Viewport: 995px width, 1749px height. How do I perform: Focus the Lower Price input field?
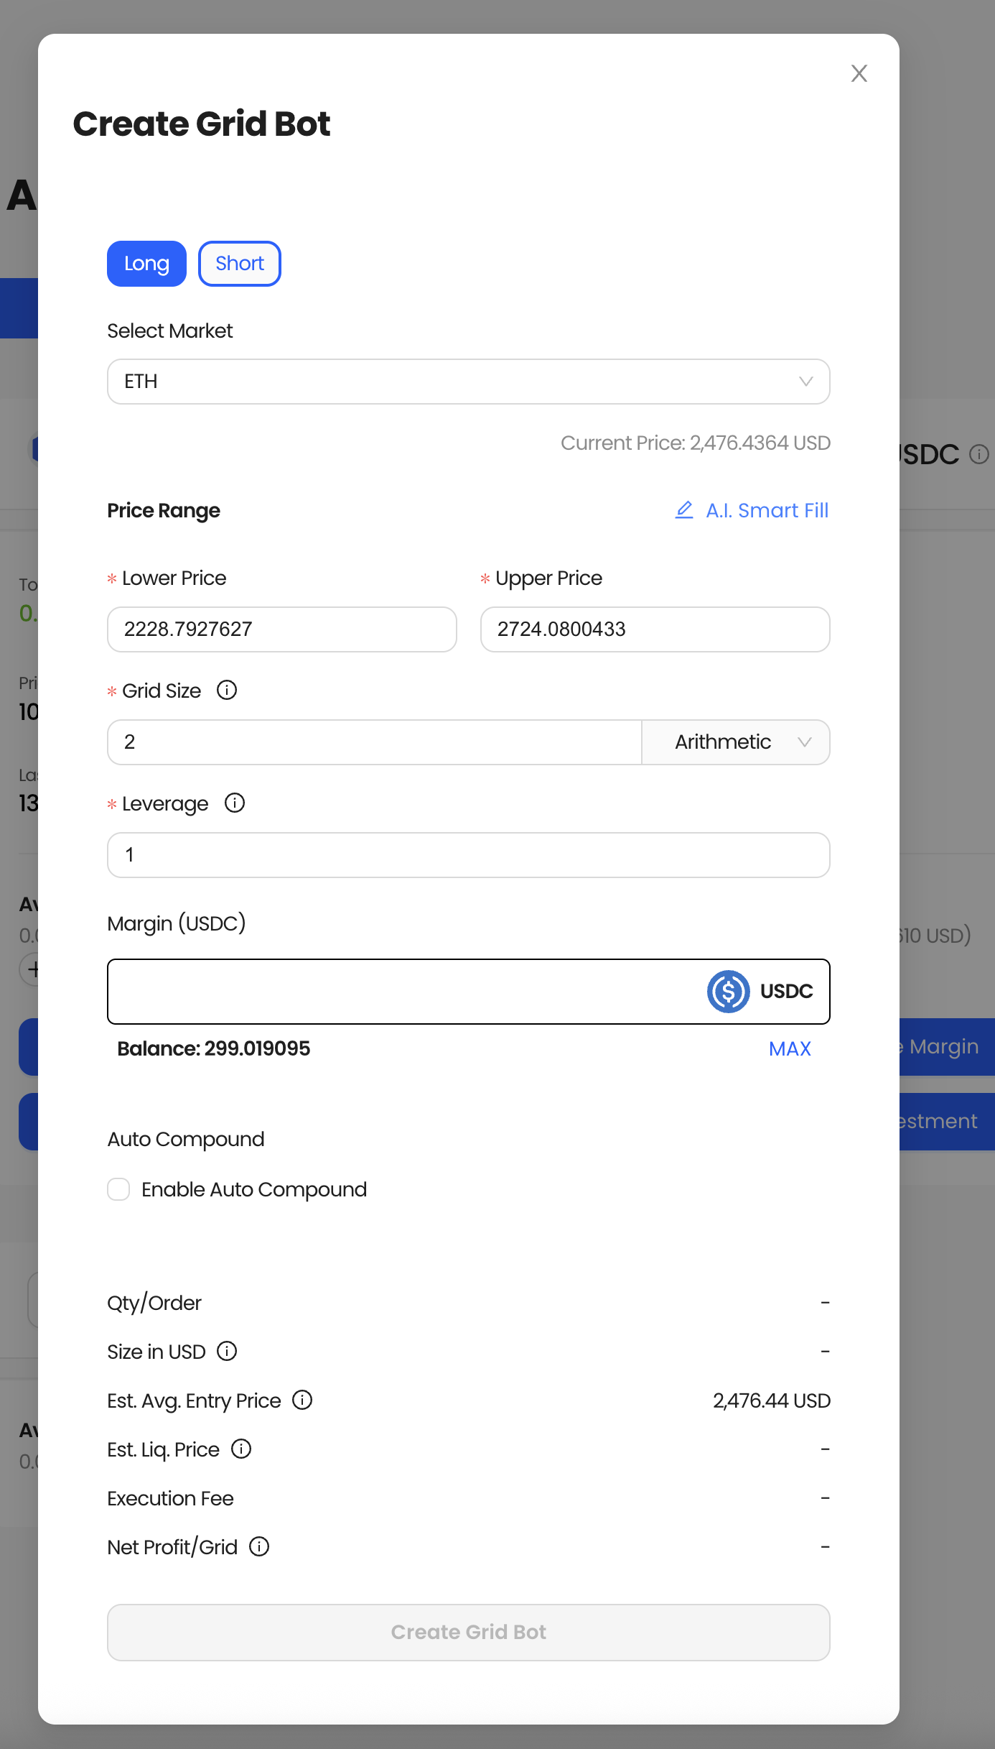pos(282,629)
